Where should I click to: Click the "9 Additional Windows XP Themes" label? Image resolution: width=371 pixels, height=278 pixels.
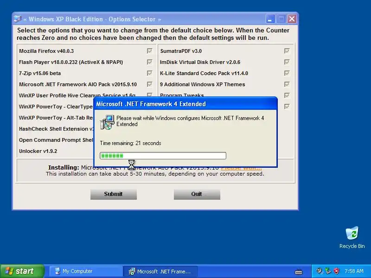203,84
